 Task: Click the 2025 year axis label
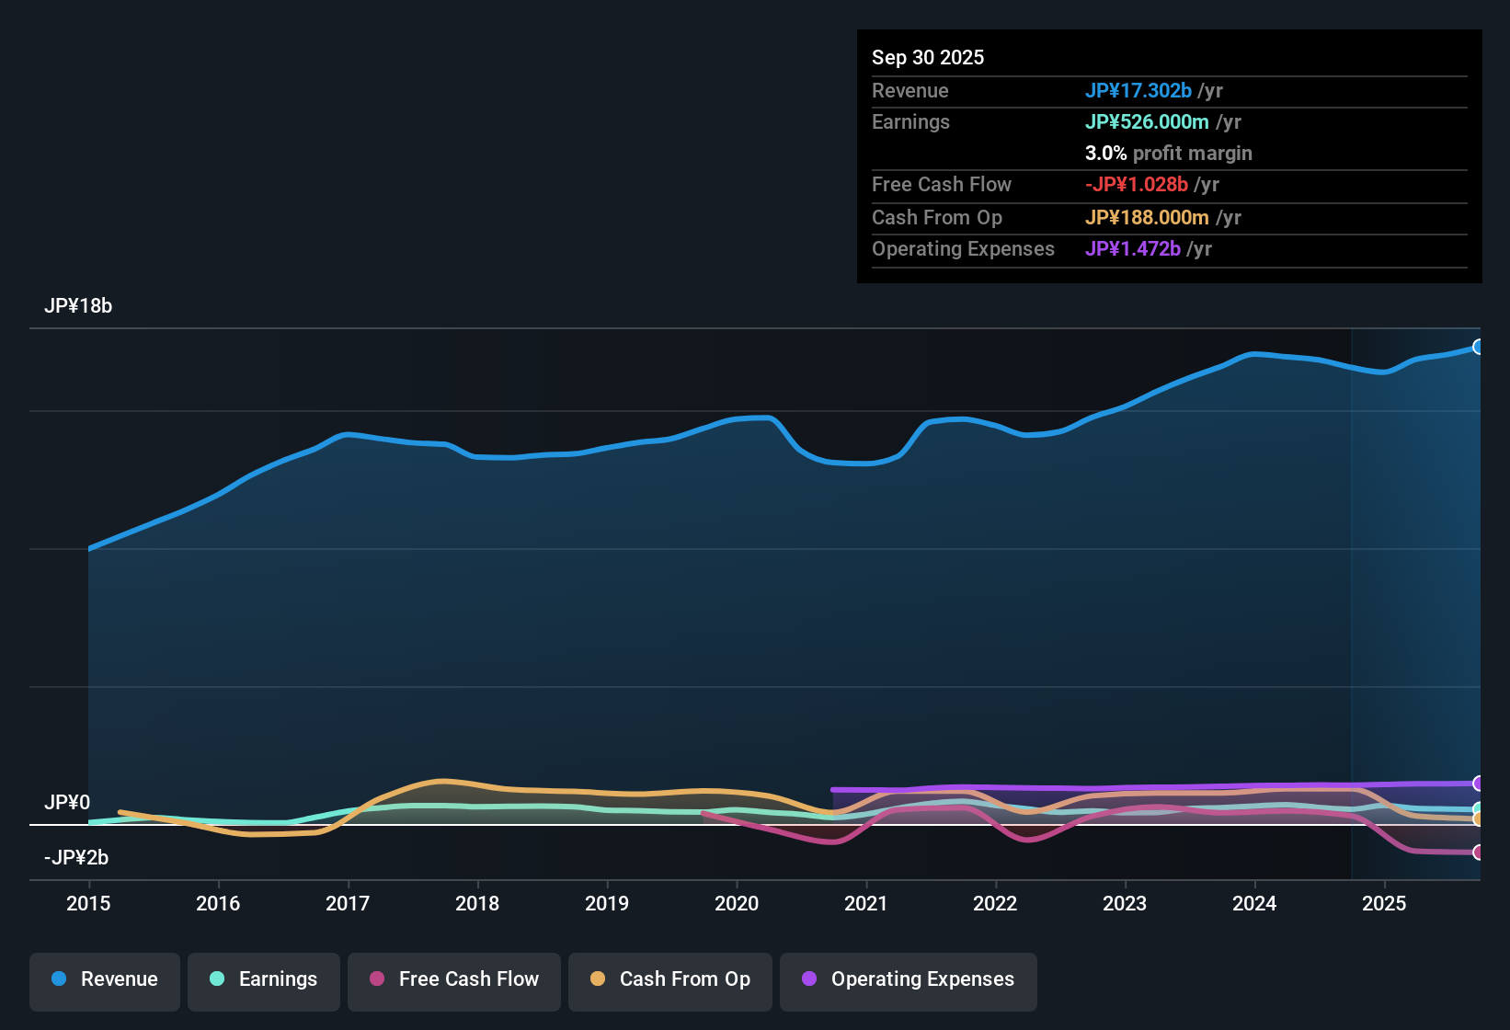(x=1385, y=904)
